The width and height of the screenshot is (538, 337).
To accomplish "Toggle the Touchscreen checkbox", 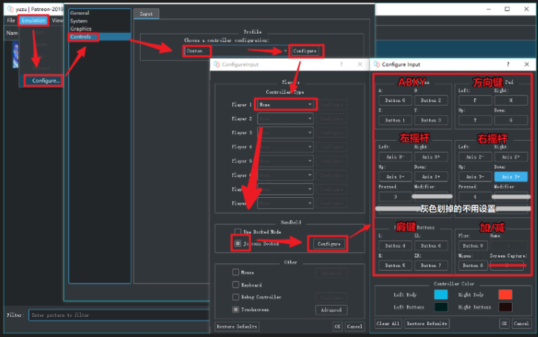I will [x=236, y=309].
